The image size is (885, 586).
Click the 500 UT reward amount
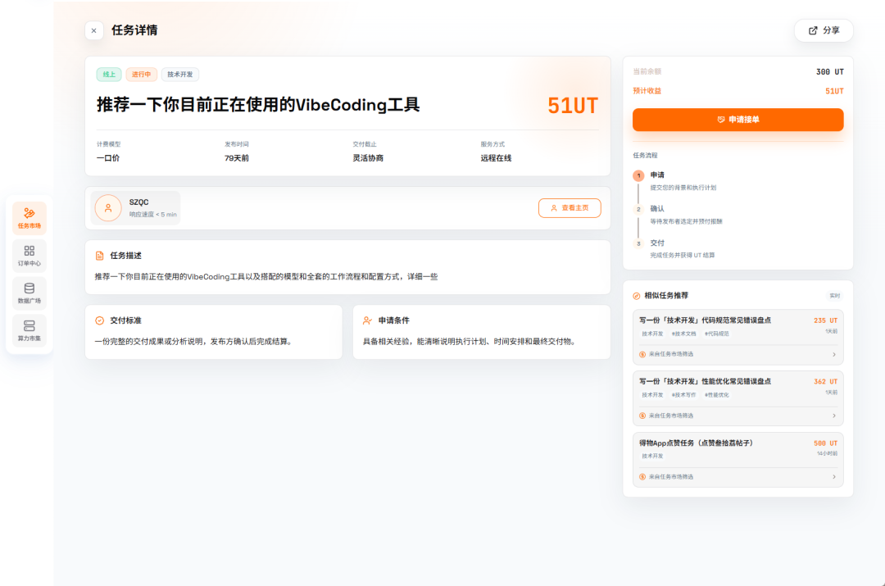826,443
